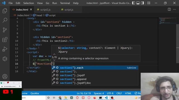The image size is (179, 100).
Task: Change end-of-line sequence via CRLF
Action: pos(119,93)
